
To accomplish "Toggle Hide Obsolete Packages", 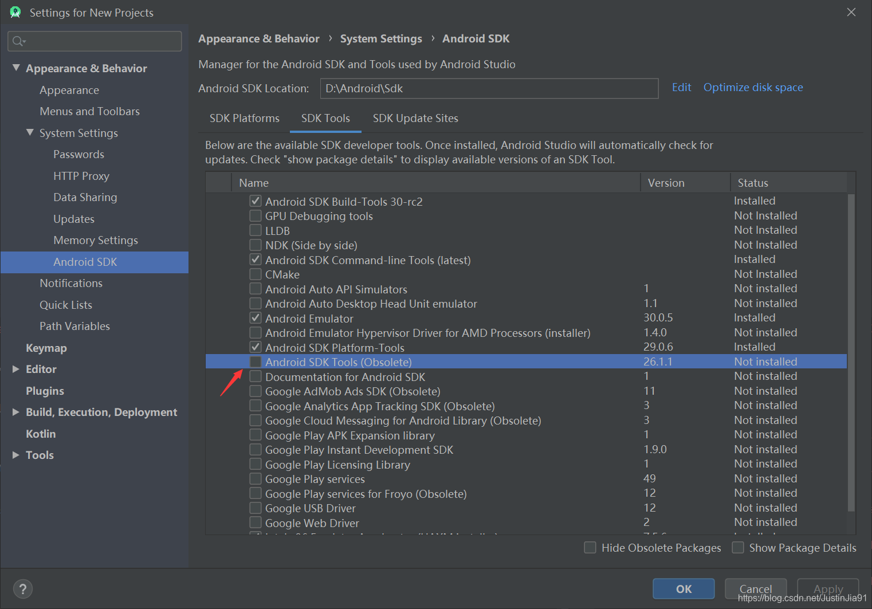I will tap(590, 548).
